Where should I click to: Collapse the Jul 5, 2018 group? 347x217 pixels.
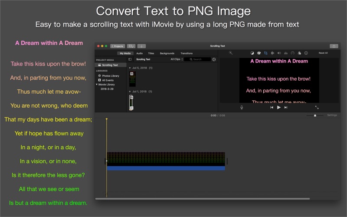pyautogui.click(x=130, y=68)
